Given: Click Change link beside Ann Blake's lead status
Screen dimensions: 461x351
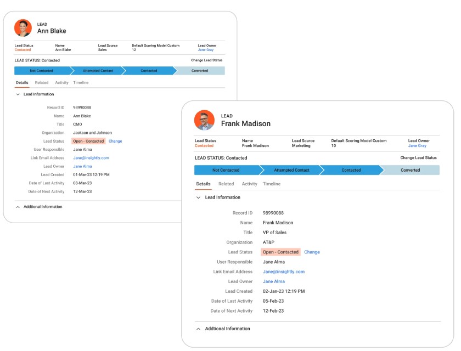Looking at the screenshot, I should tap(115, 141).
